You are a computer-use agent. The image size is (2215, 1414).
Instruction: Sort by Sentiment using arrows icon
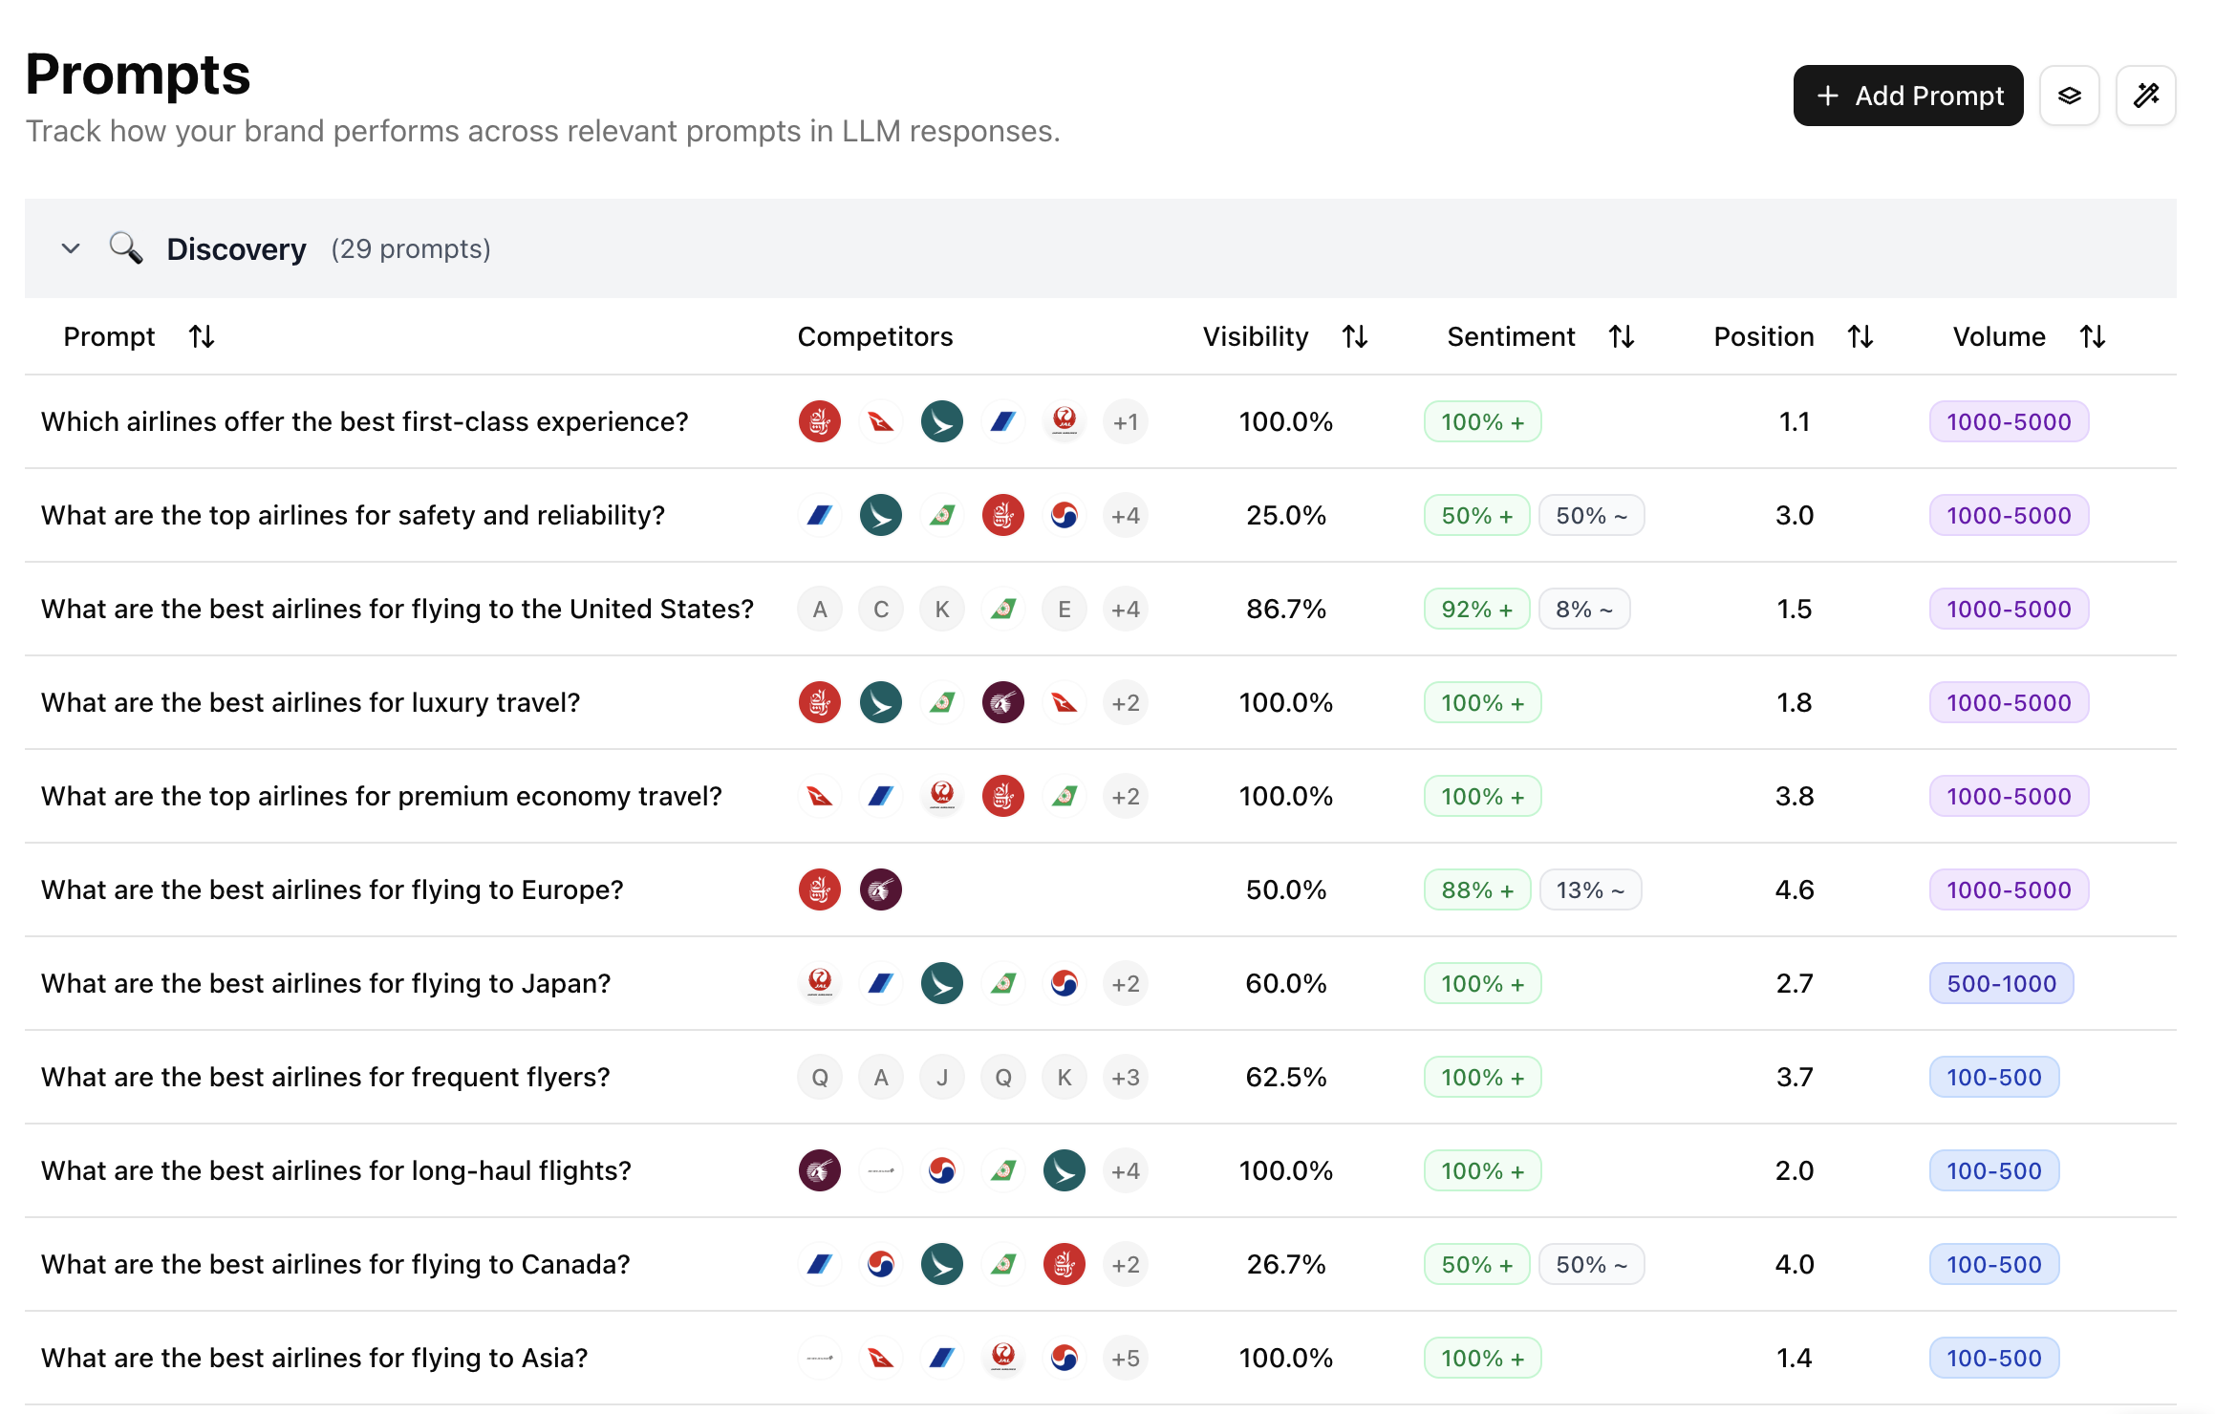1621,336
